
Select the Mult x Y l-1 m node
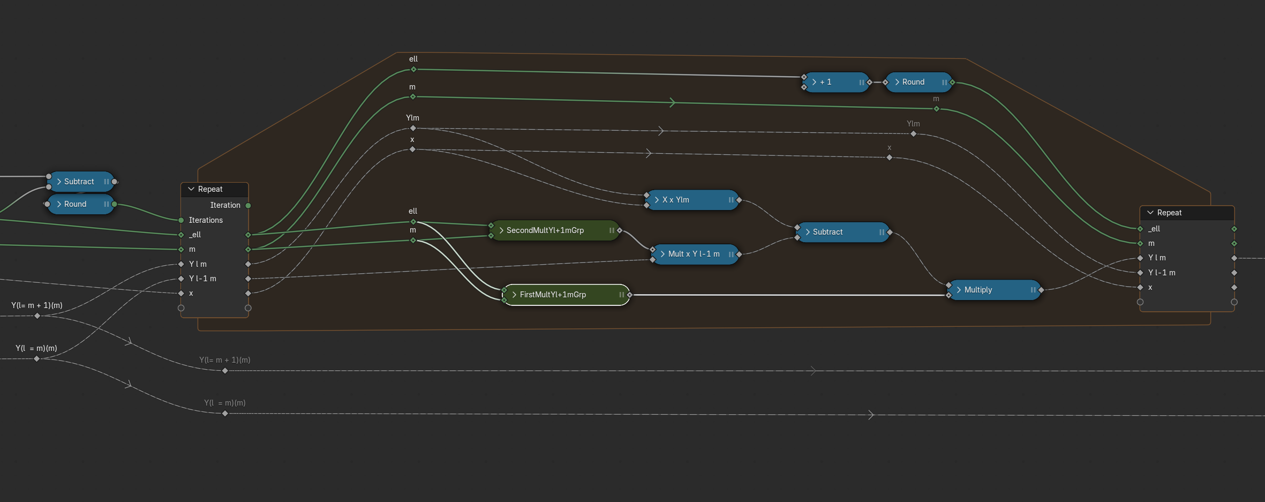click(x=694, y=254)
